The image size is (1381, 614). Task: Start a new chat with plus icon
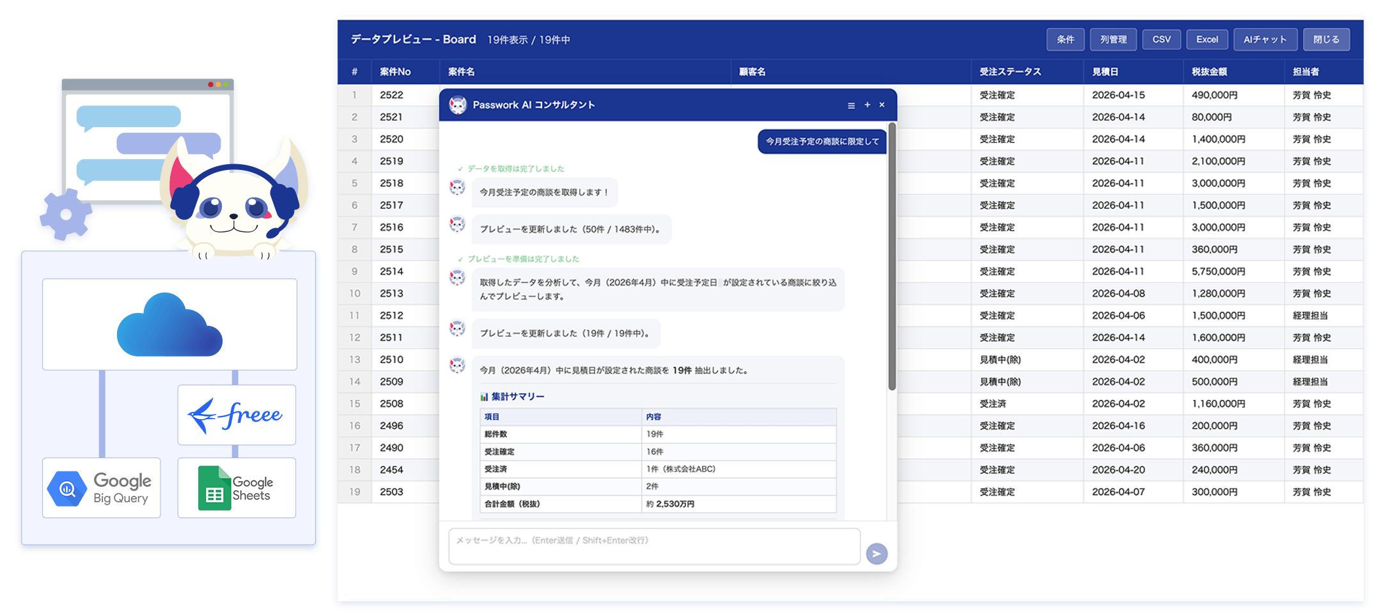[x=867, y=105]
